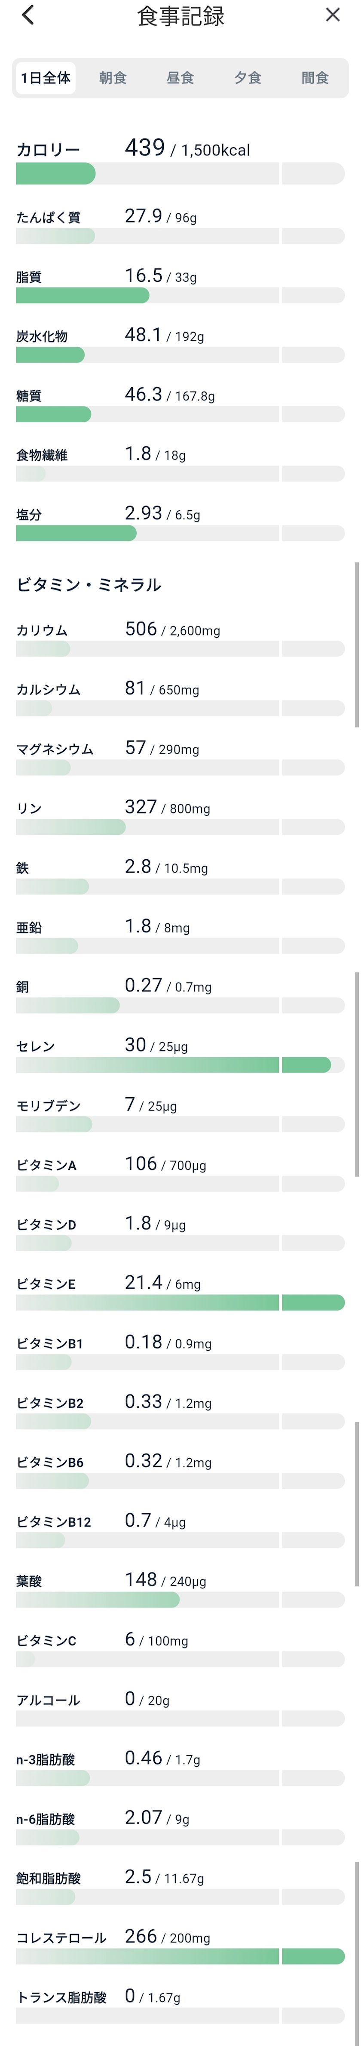361x2046 pixels.
Task: Click the 脂質 progress bar
Action: point(180,296)
